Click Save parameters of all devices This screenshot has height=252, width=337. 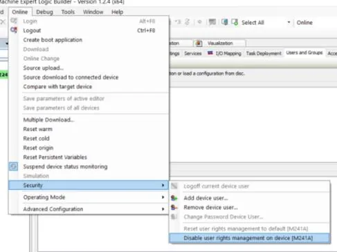coord(89,108)
